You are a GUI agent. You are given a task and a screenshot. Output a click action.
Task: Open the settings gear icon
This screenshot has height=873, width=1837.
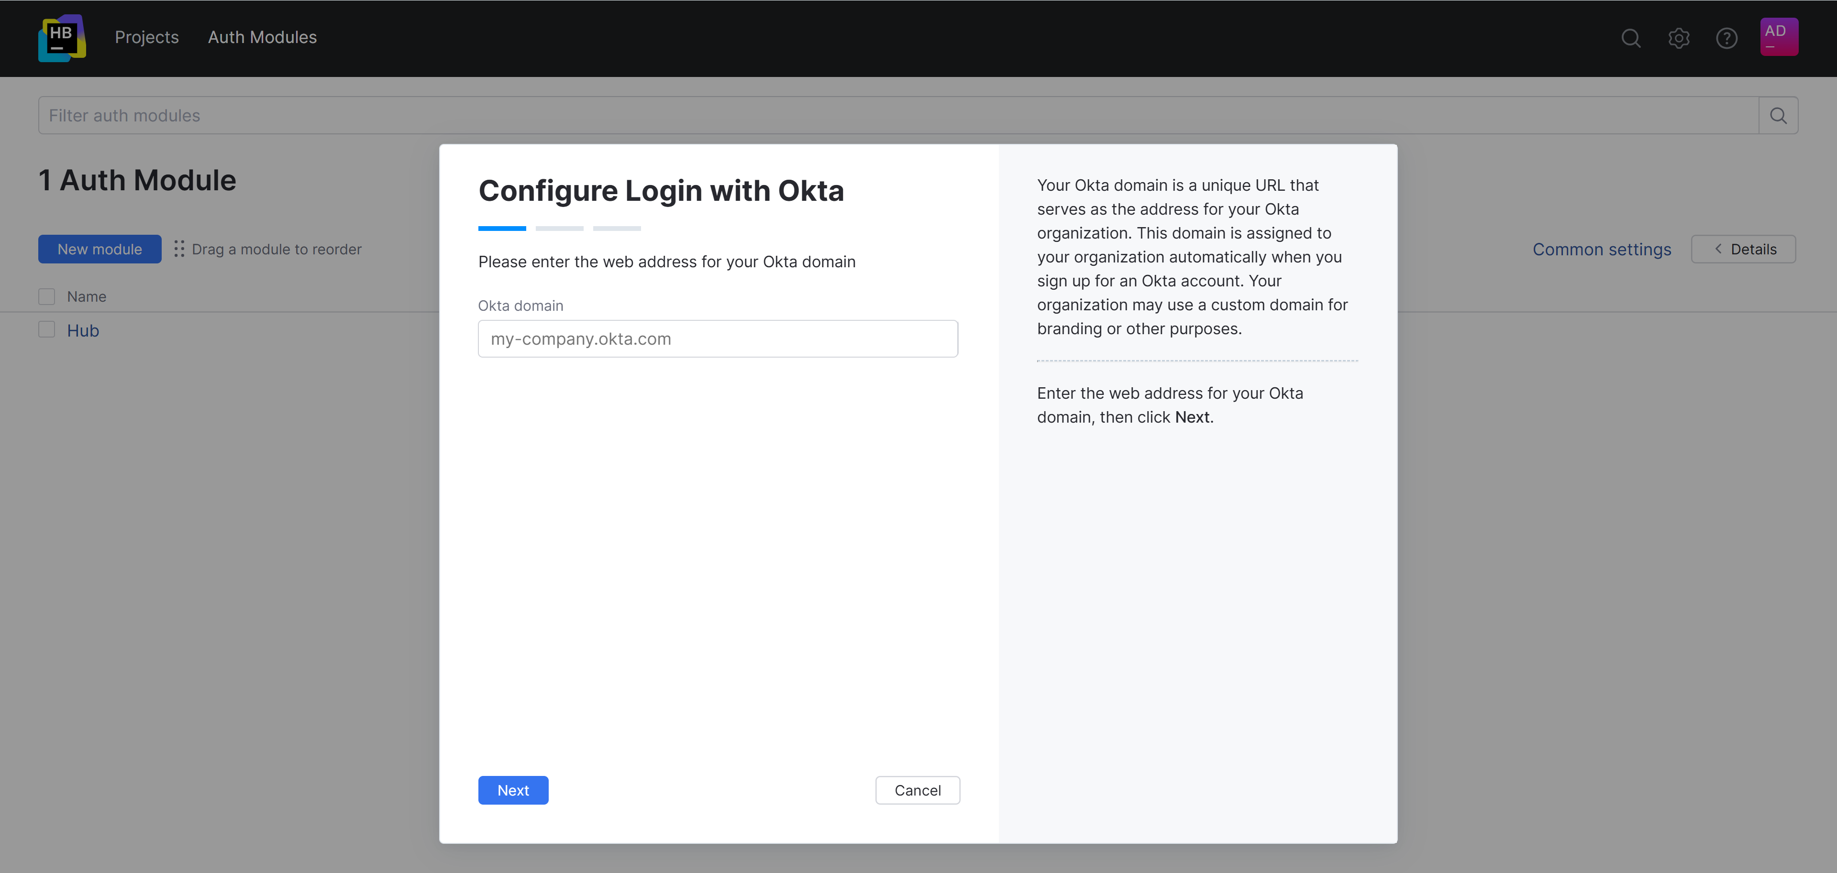pos(1679,38)
